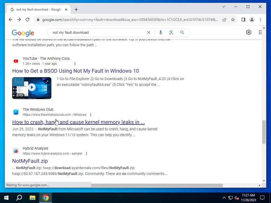Open 'How to crash, hang and cause' link
271x203 pixels.
coord(78,122)
